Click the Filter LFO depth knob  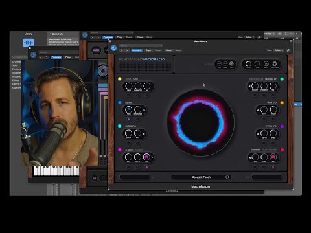point(129,133)
